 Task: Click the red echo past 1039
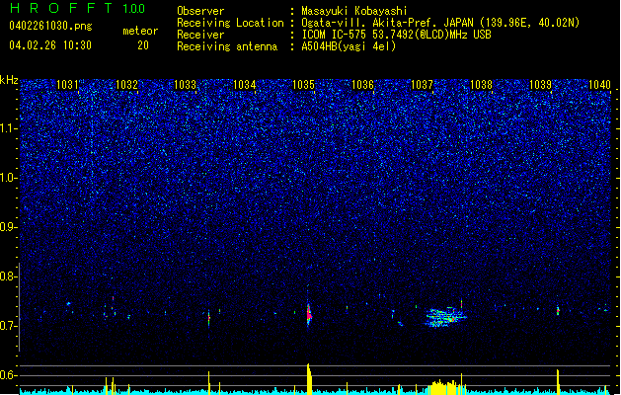point(558,311)
